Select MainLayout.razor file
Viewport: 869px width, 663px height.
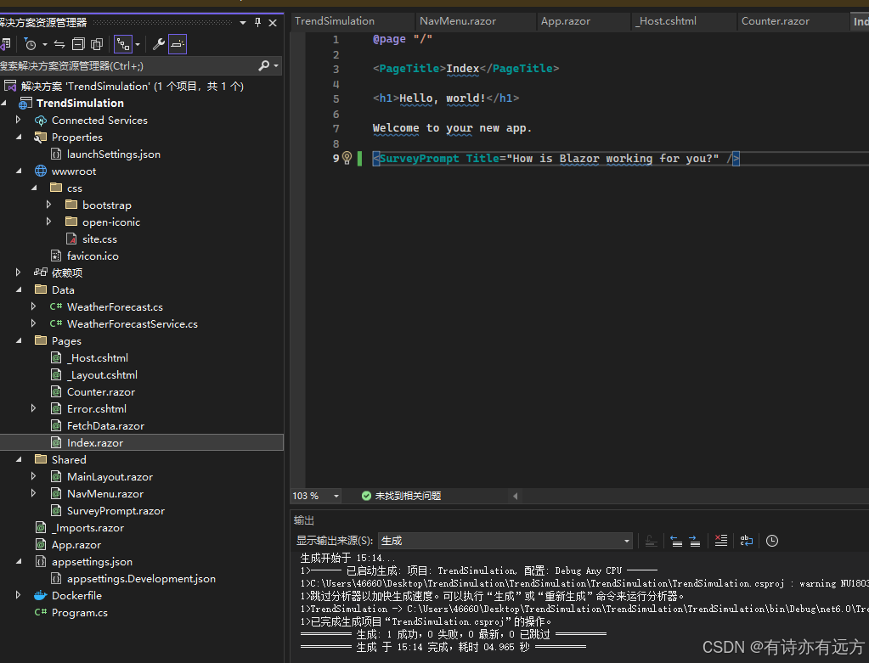110,476
